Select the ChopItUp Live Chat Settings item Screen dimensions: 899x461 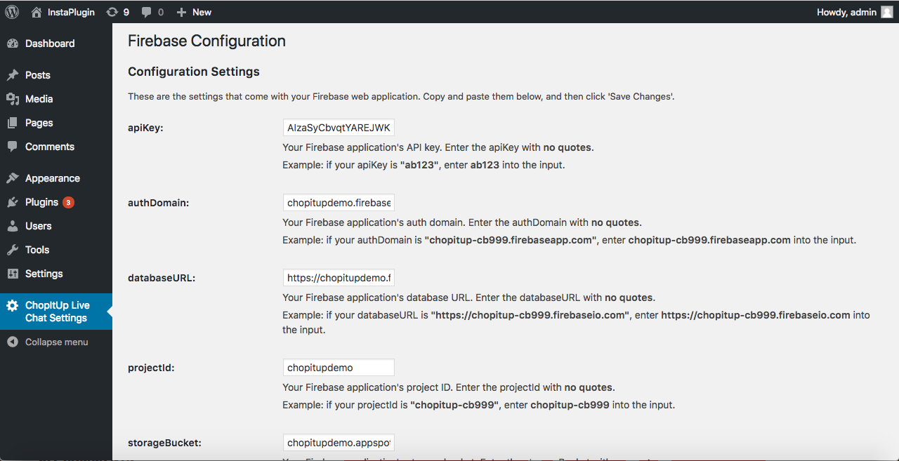pos(56,312)
